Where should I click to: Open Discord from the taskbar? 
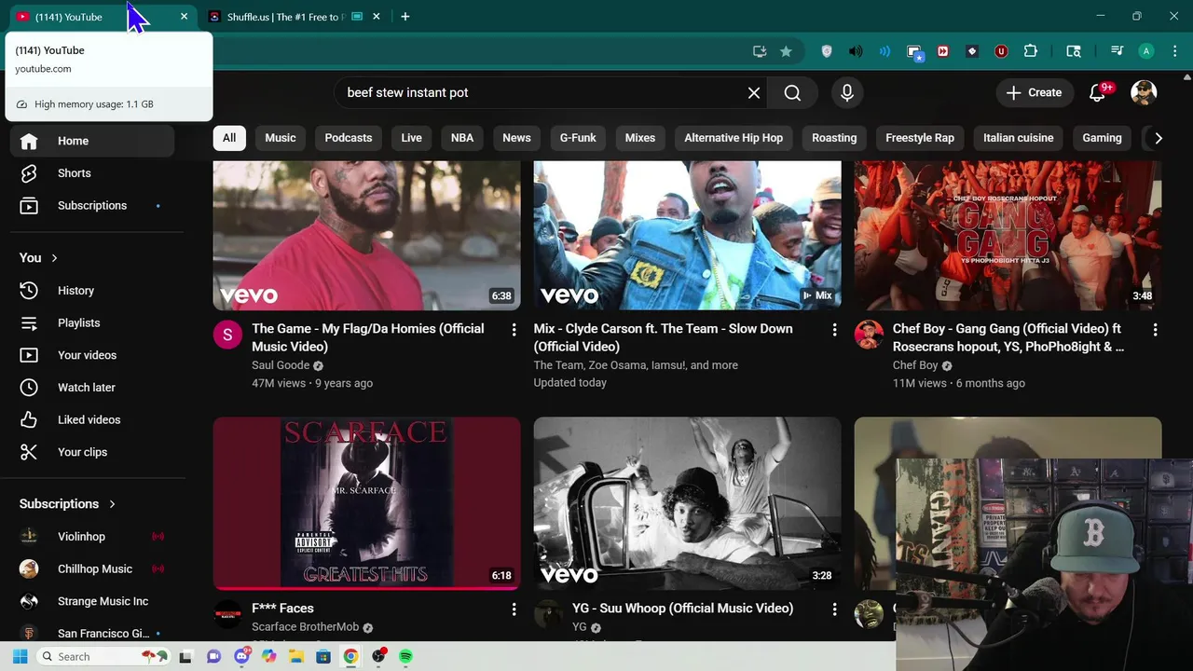242,657
